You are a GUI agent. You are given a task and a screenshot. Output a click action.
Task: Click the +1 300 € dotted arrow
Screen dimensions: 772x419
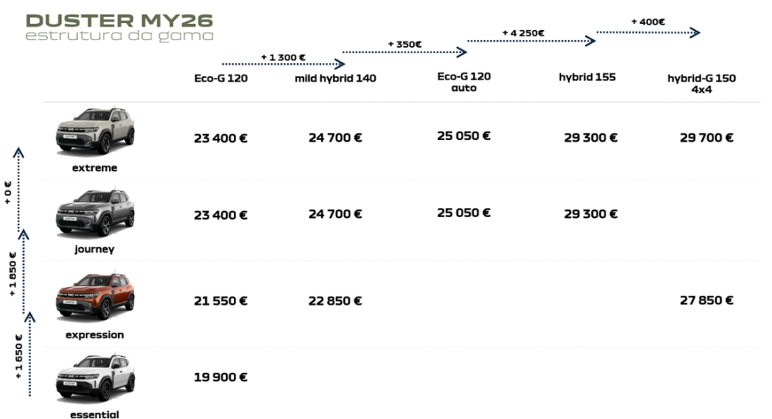click(x=283, y=64)
